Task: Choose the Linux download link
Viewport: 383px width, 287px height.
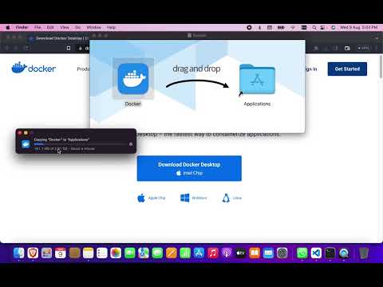Action: point(232,198)
